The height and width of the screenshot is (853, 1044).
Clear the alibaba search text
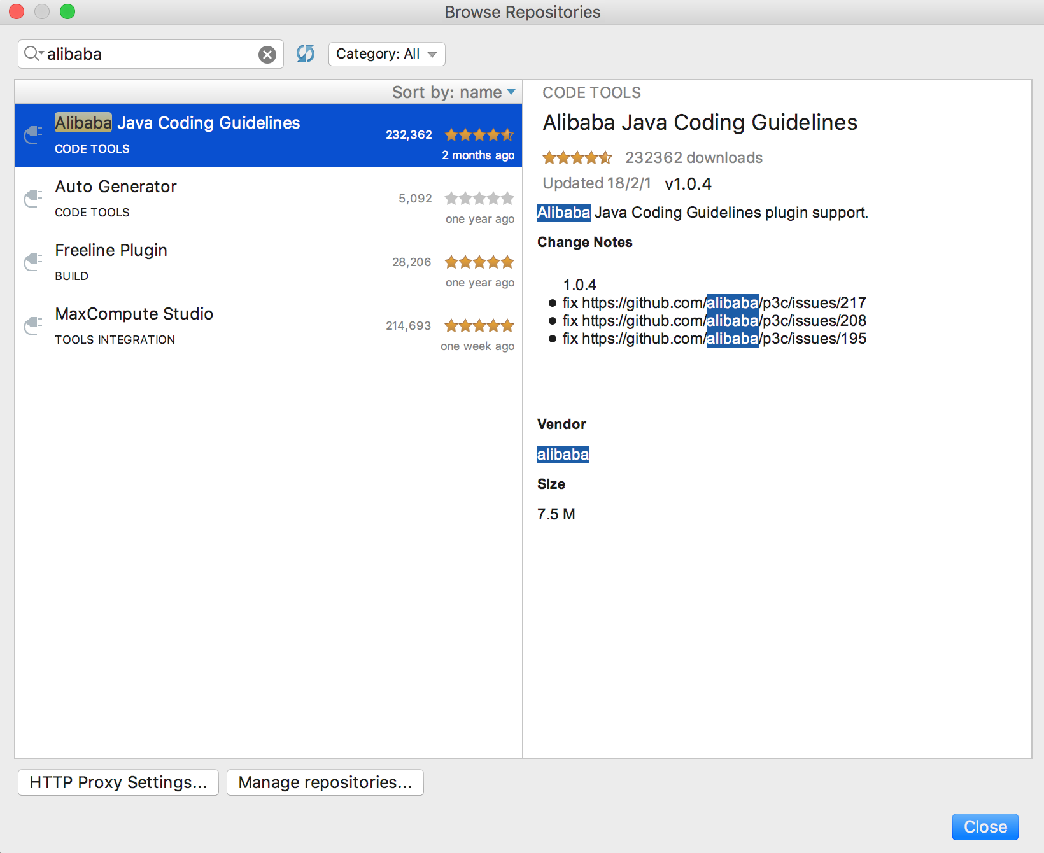click(x=267, y=55)
